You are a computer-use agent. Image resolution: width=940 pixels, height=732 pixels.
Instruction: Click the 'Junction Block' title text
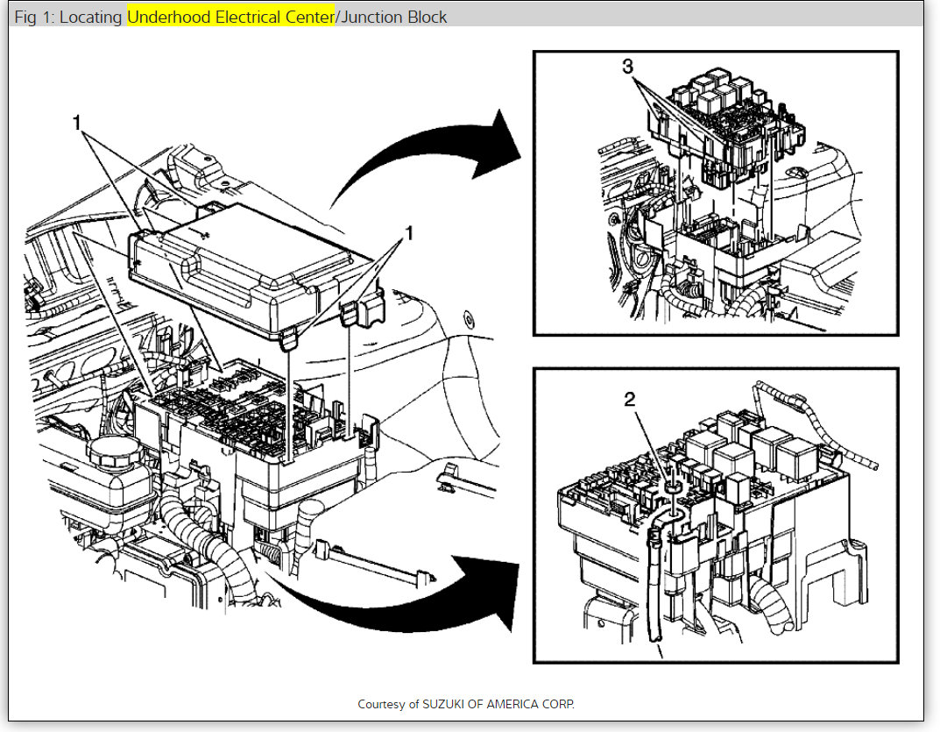pyautogui.click(x=393, y=17)
